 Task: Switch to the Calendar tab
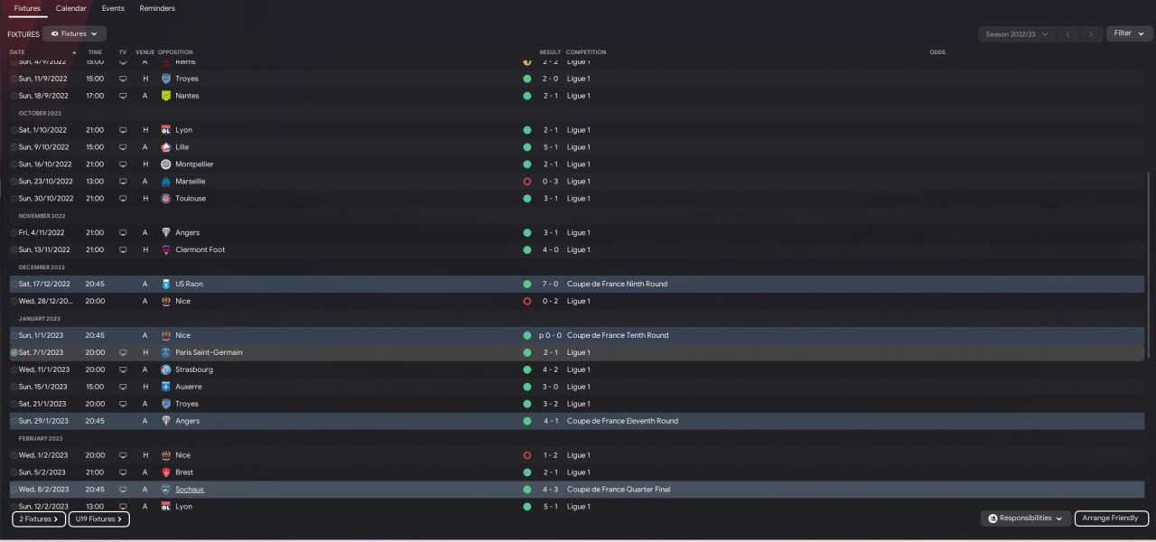pos(71,8)
